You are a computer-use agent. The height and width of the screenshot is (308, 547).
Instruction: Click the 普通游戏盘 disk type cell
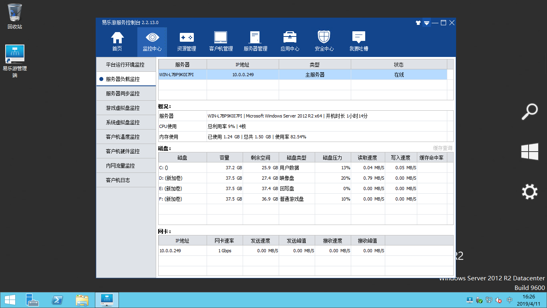click(297, 199)
